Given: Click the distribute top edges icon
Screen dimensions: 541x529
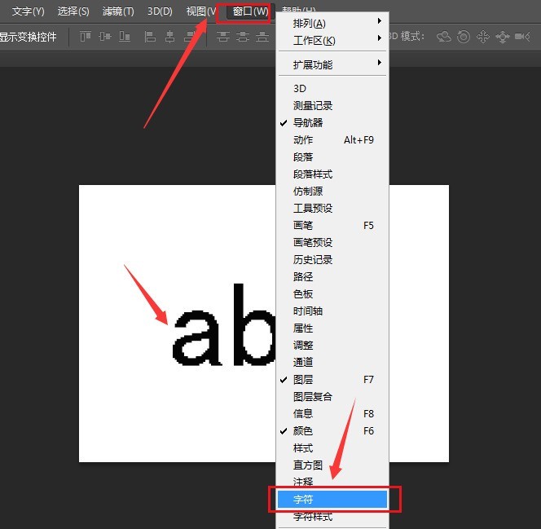Looking at the screenshot, I should (223, 36).
